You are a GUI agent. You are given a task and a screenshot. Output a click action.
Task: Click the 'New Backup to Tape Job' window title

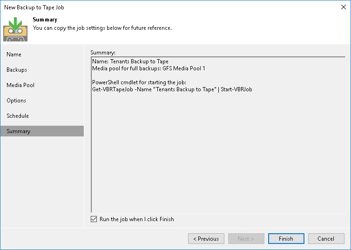34,7
